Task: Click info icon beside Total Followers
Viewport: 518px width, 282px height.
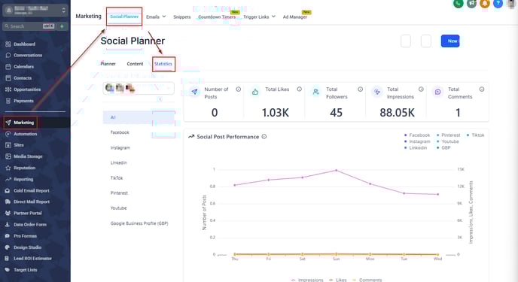Action: [x=360, y=89]
